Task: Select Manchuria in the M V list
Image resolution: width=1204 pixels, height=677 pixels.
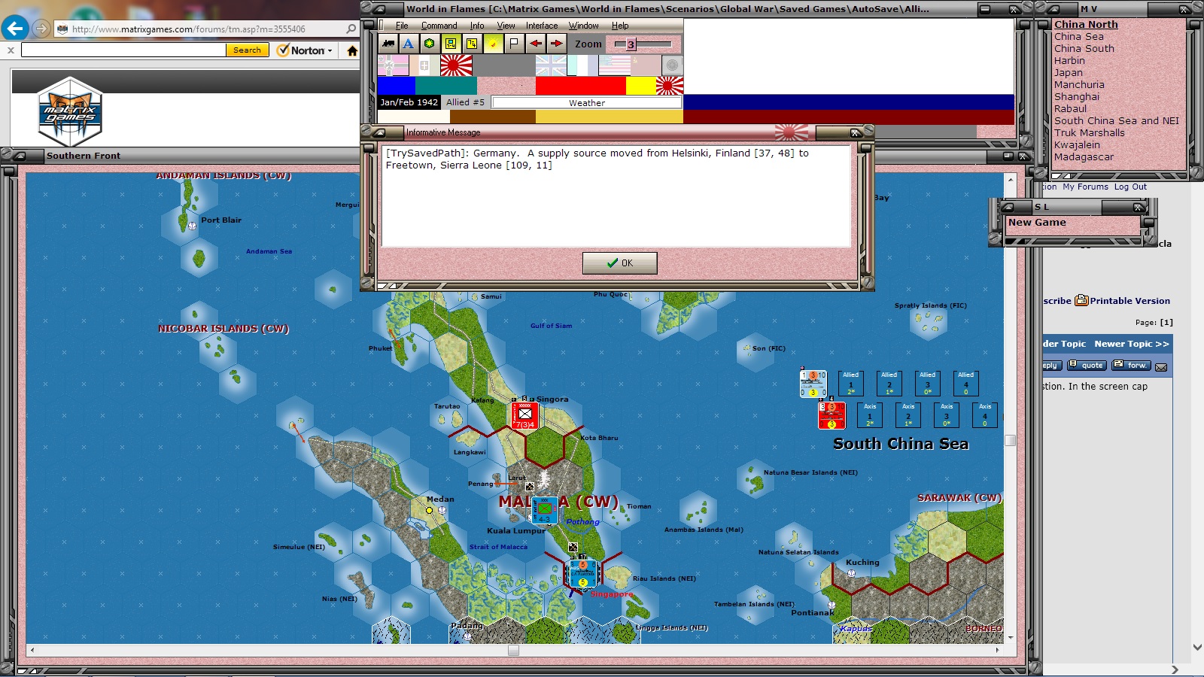Action: (x=1079, y=85)
